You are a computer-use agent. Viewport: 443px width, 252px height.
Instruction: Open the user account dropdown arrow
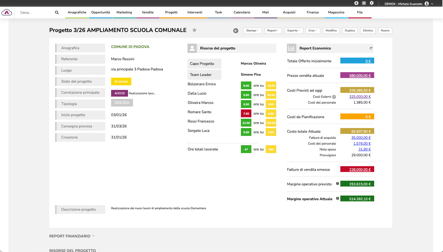click(432, 4)
